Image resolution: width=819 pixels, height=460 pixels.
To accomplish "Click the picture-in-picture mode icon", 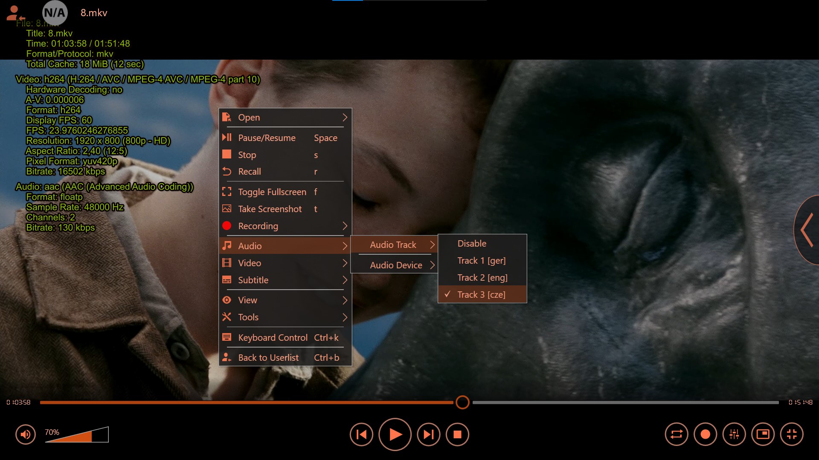I will click(763, 434).
